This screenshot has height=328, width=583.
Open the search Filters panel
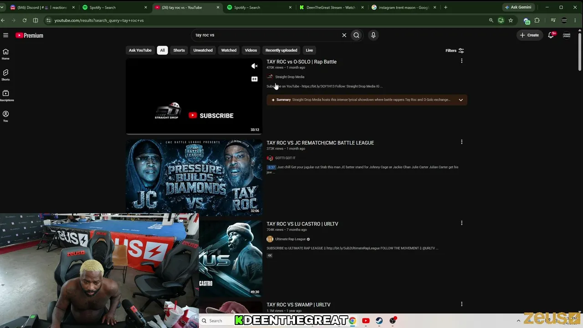(x=455, y=51)
